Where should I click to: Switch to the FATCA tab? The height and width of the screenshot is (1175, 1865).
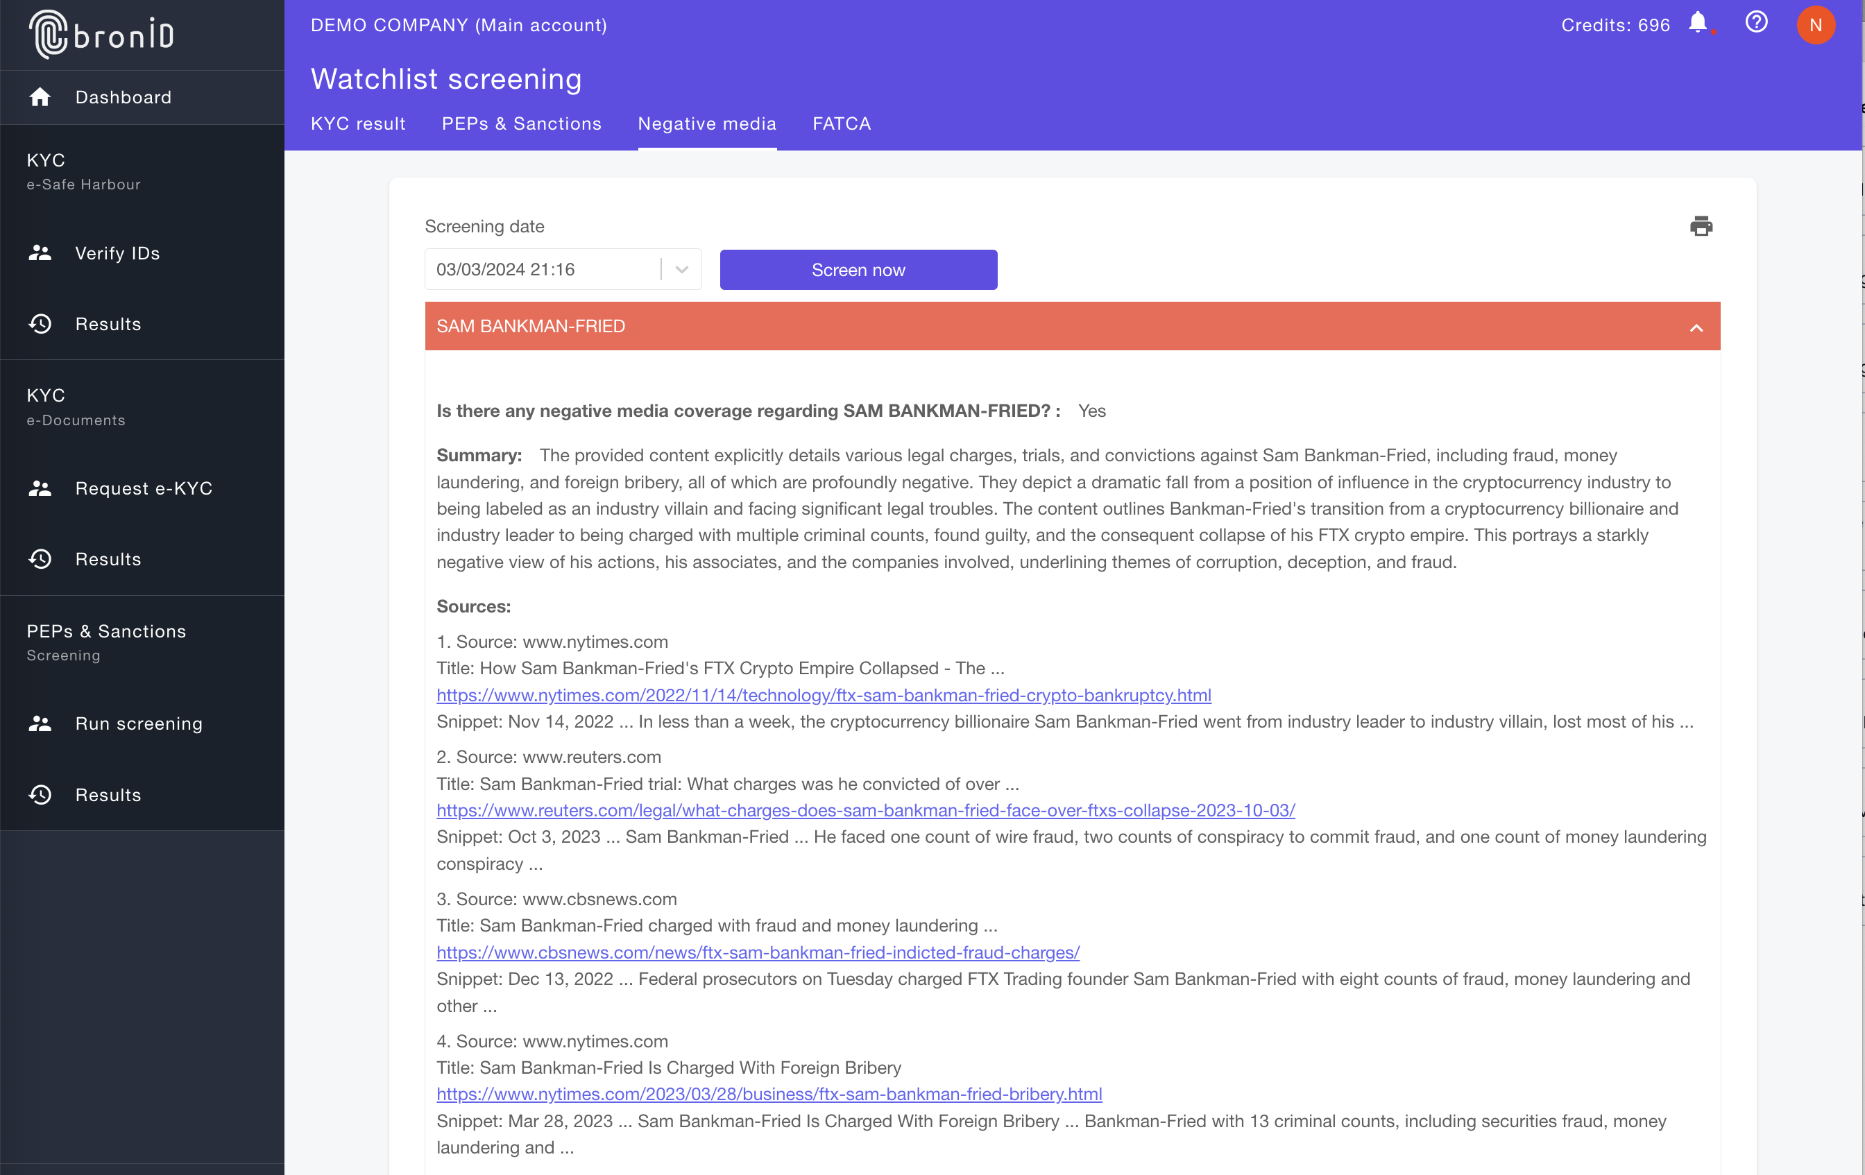841,124
